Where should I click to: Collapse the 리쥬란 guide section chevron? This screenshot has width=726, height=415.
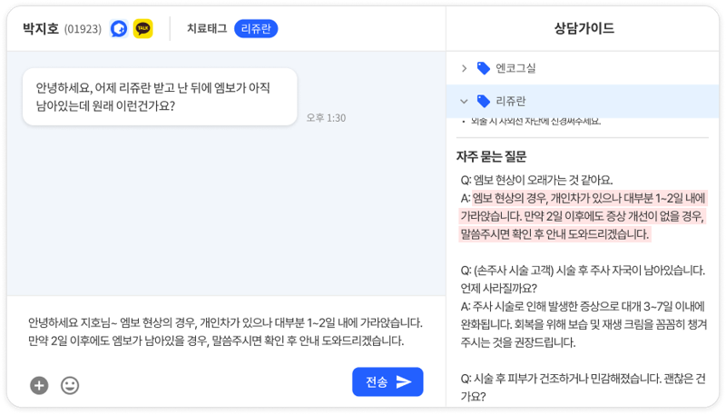pos(464,101)
